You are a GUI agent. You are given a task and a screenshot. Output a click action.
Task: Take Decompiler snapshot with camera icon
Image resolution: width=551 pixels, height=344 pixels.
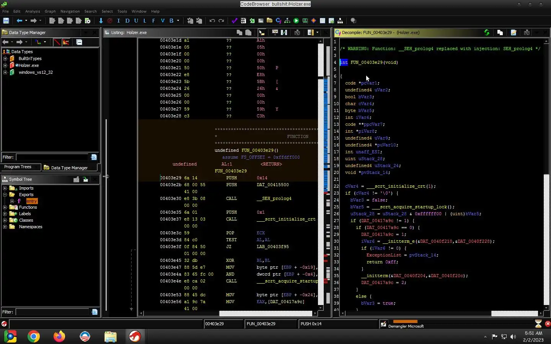pyautogui.click(x=527, y=32)
